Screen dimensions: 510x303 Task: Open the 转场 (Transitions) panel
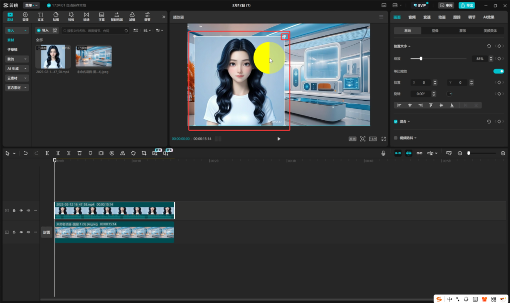(x=86, y=16)
